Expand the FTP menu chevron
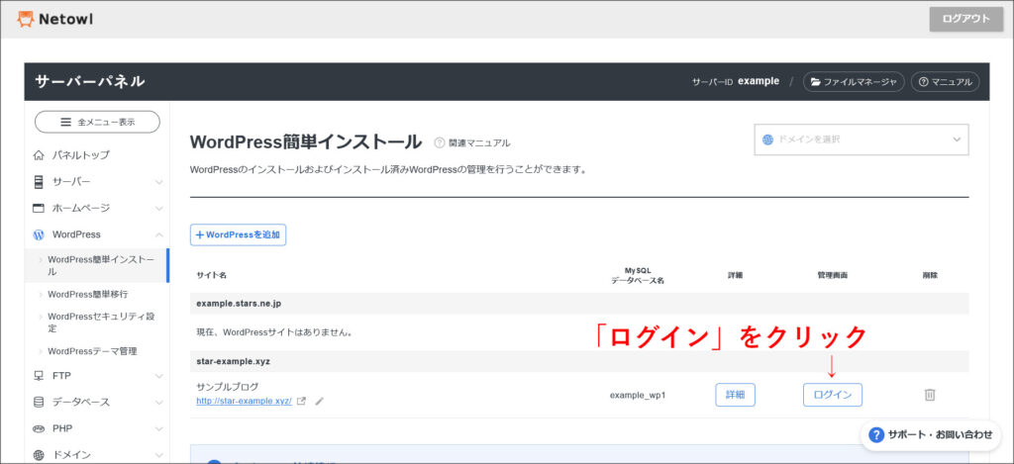Image resolution: width=1014 pixels, height=464 pixels. click(159, 376)
